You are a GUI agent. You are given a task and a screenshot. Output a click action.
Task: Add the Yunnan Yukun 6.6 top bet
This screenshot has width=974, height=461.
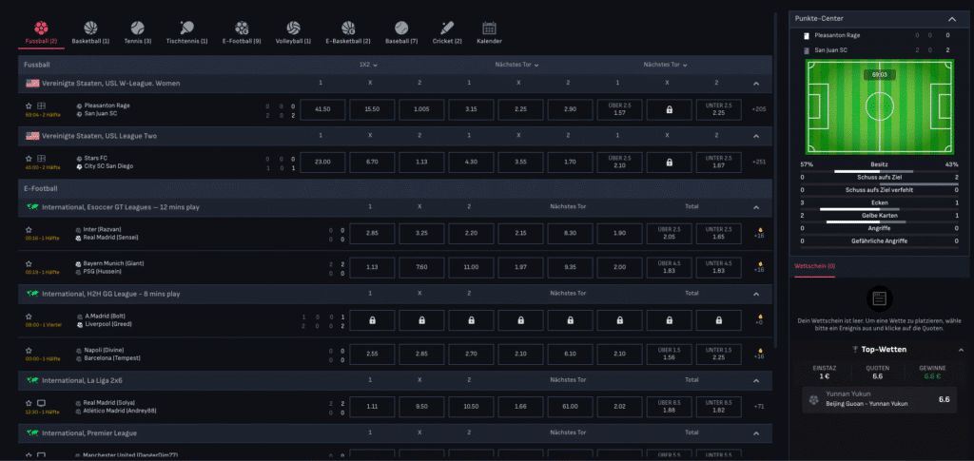coord(879,399)
